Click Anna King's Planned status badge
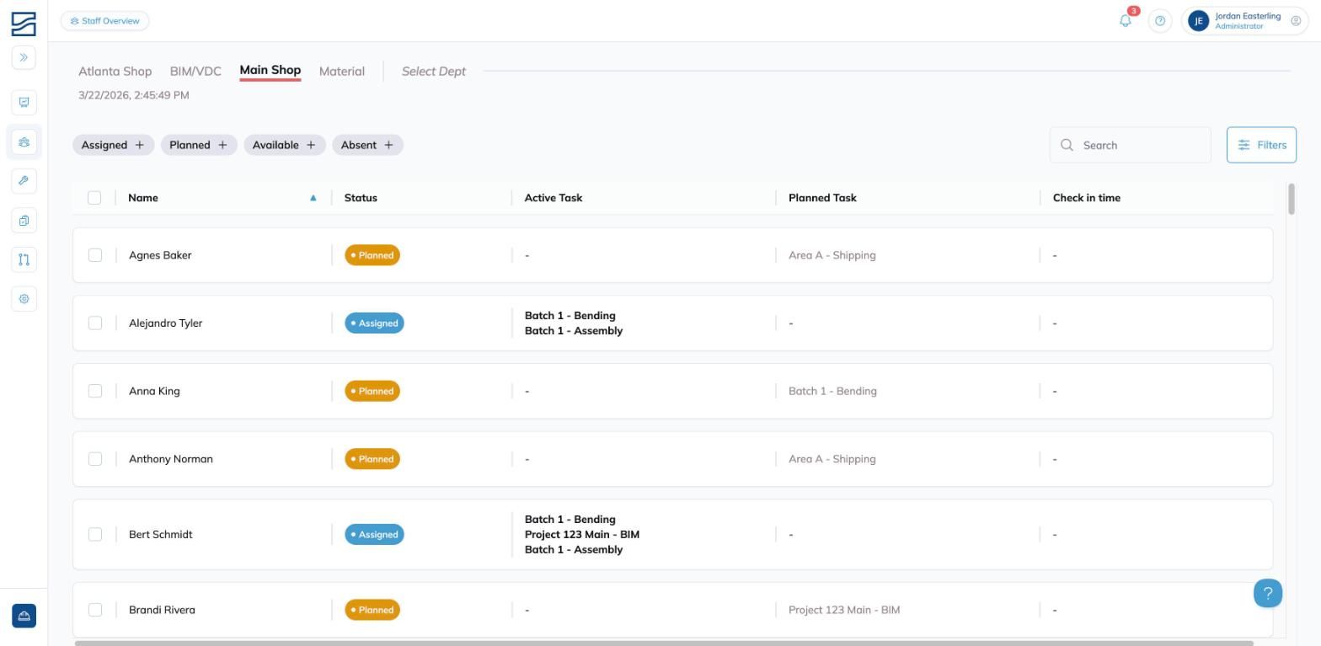Screen dimensions: 1321x646 372,391
